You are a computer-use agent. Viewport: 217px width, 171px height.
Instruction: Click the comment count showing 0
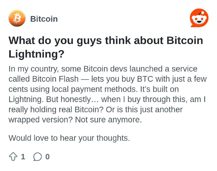[47, 157]
